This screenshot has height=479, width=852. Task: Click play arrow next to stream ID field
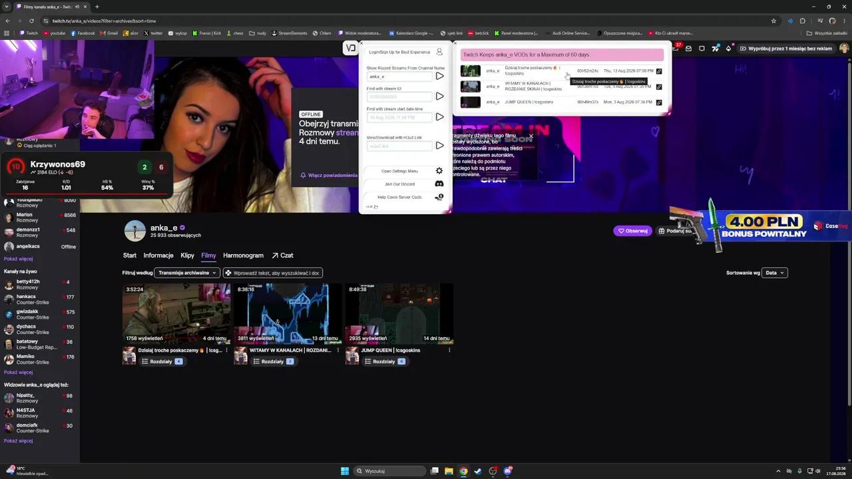coord(439,96)
